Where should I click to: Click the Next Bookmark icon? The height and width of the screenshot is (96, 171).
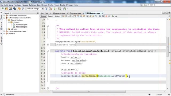tap(93, 16)
